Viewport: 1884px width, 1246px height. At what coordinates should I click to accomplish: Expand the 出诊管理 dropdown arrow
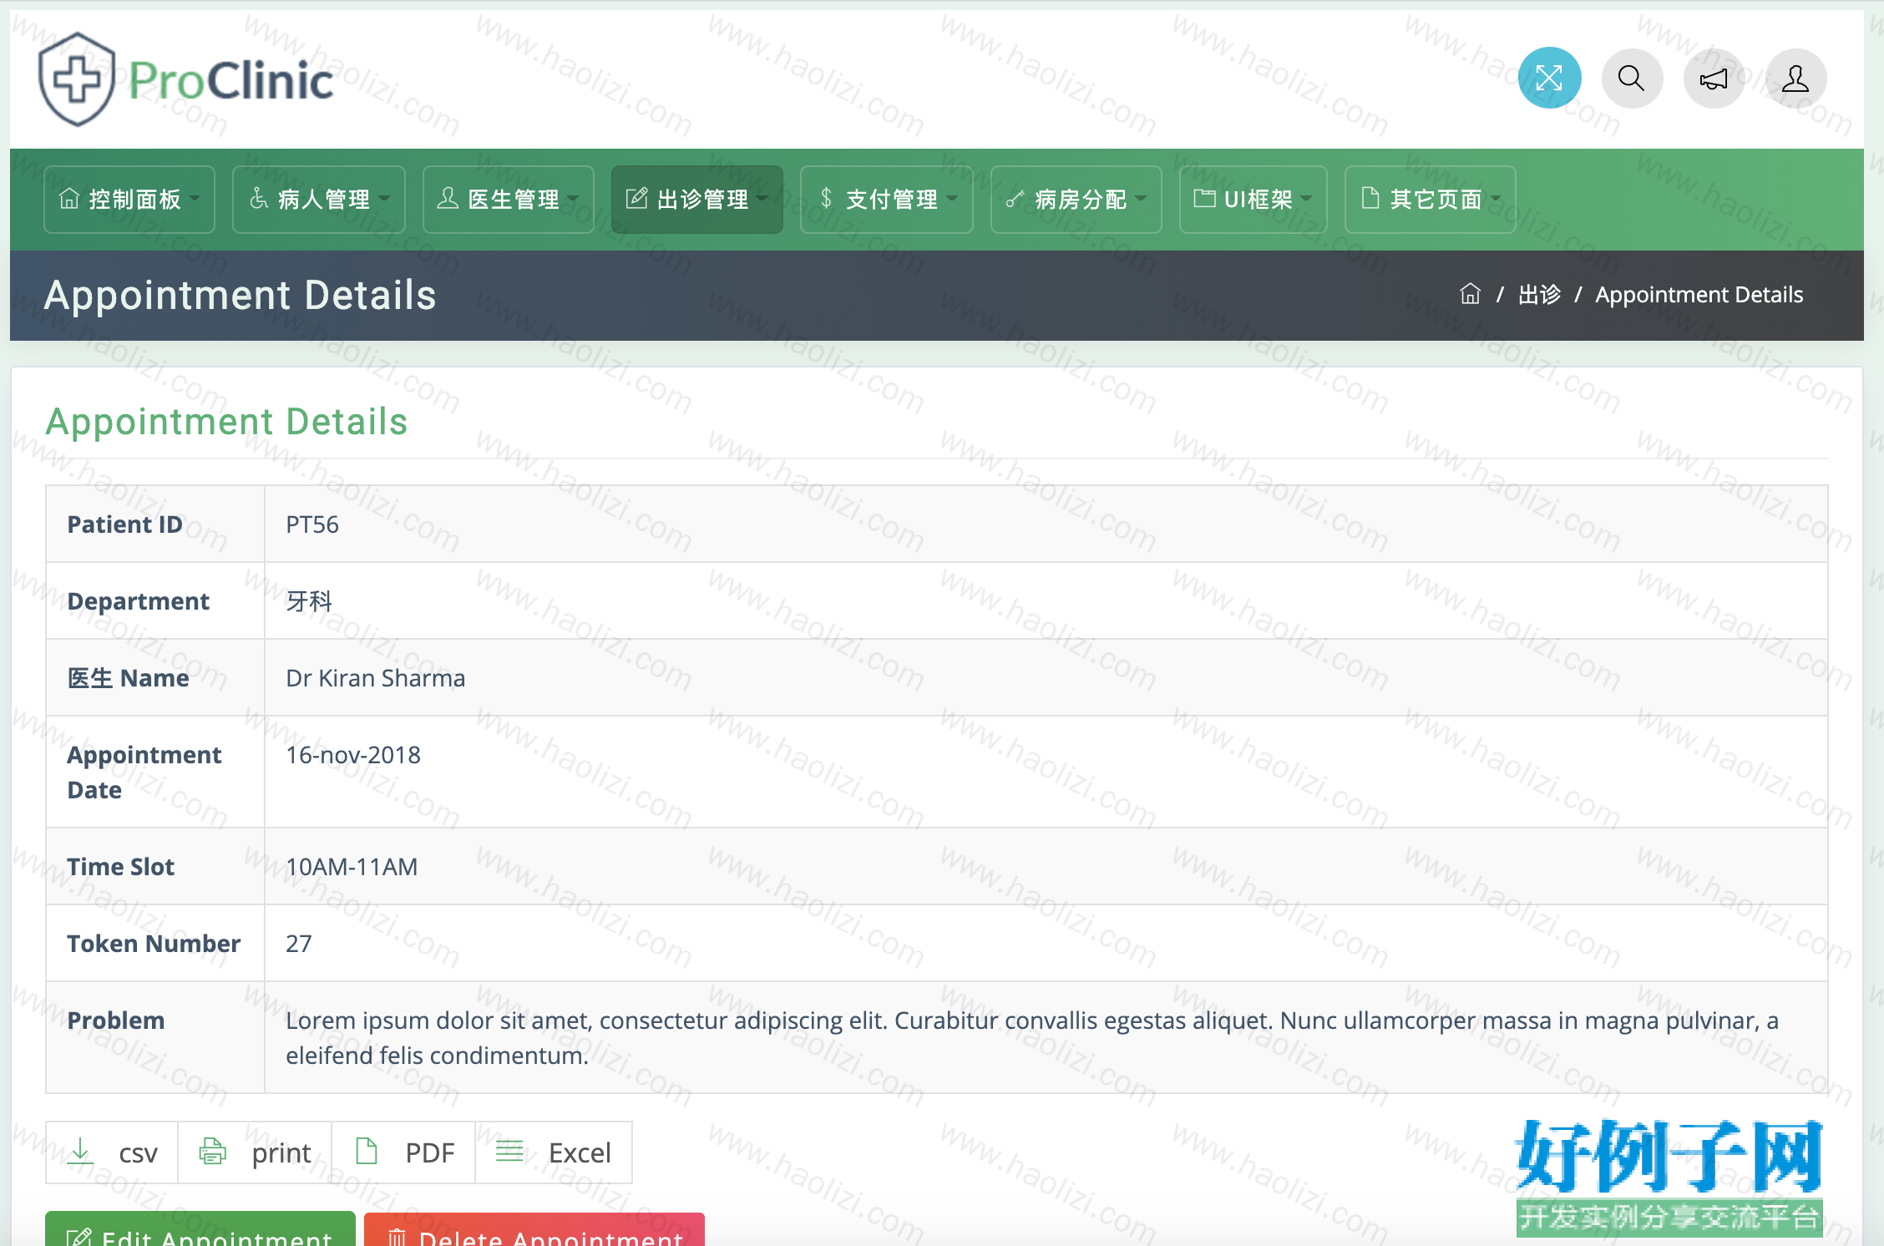click(762, 199)
